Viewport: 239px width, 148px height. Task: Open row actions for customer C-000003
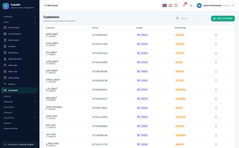[x=216, y=35]
